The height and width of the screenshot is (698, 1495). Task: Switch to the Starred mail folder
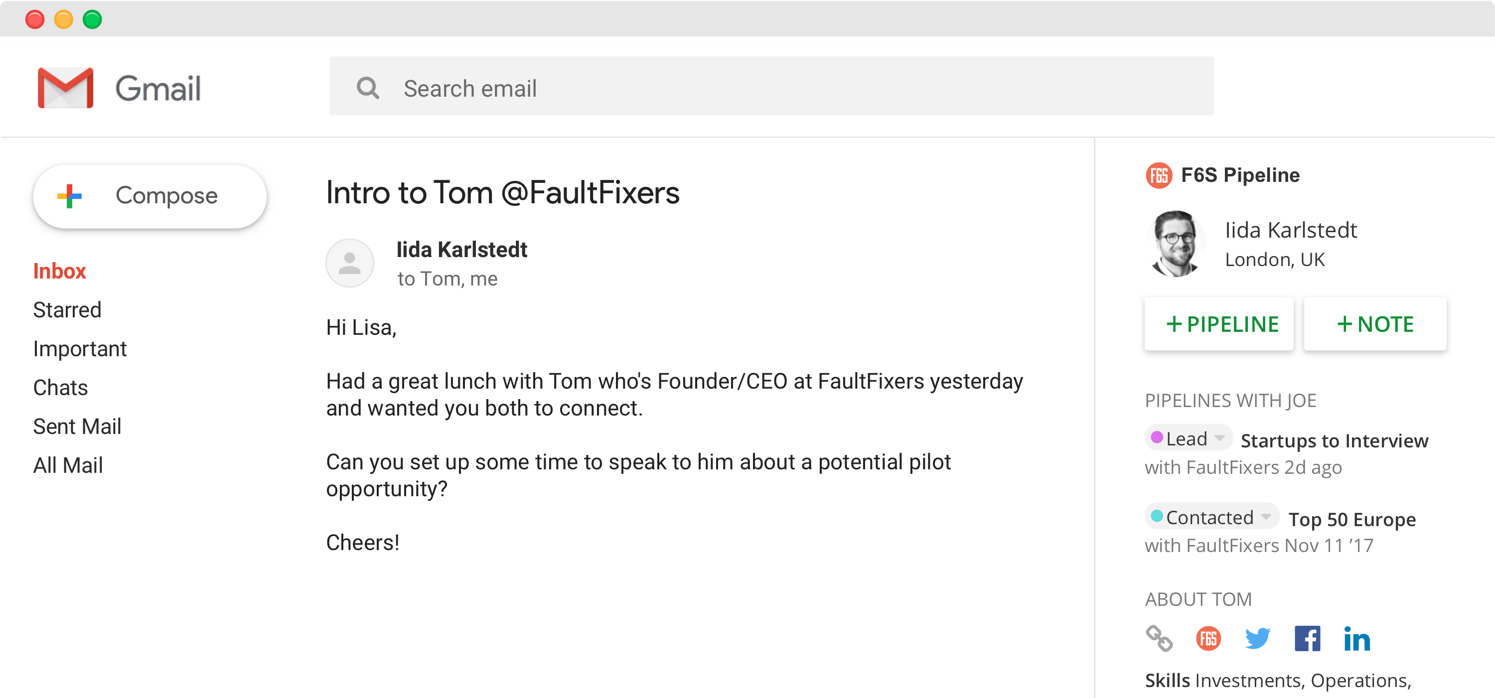point(67,309)
